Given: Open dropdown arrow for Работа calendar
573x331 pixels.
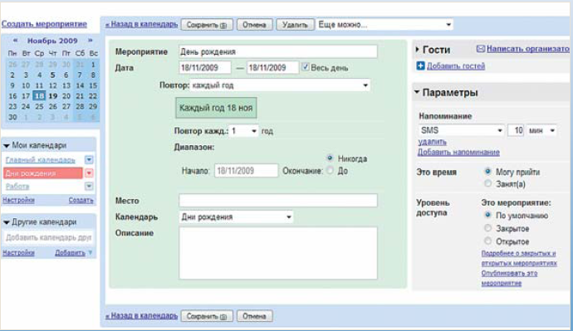Looking at the screenshot, I should 89,186.
